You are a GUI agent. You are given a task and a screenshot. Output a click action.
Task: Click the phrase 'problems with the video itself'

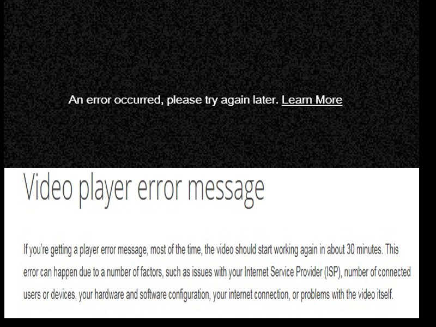coord(347,295)
